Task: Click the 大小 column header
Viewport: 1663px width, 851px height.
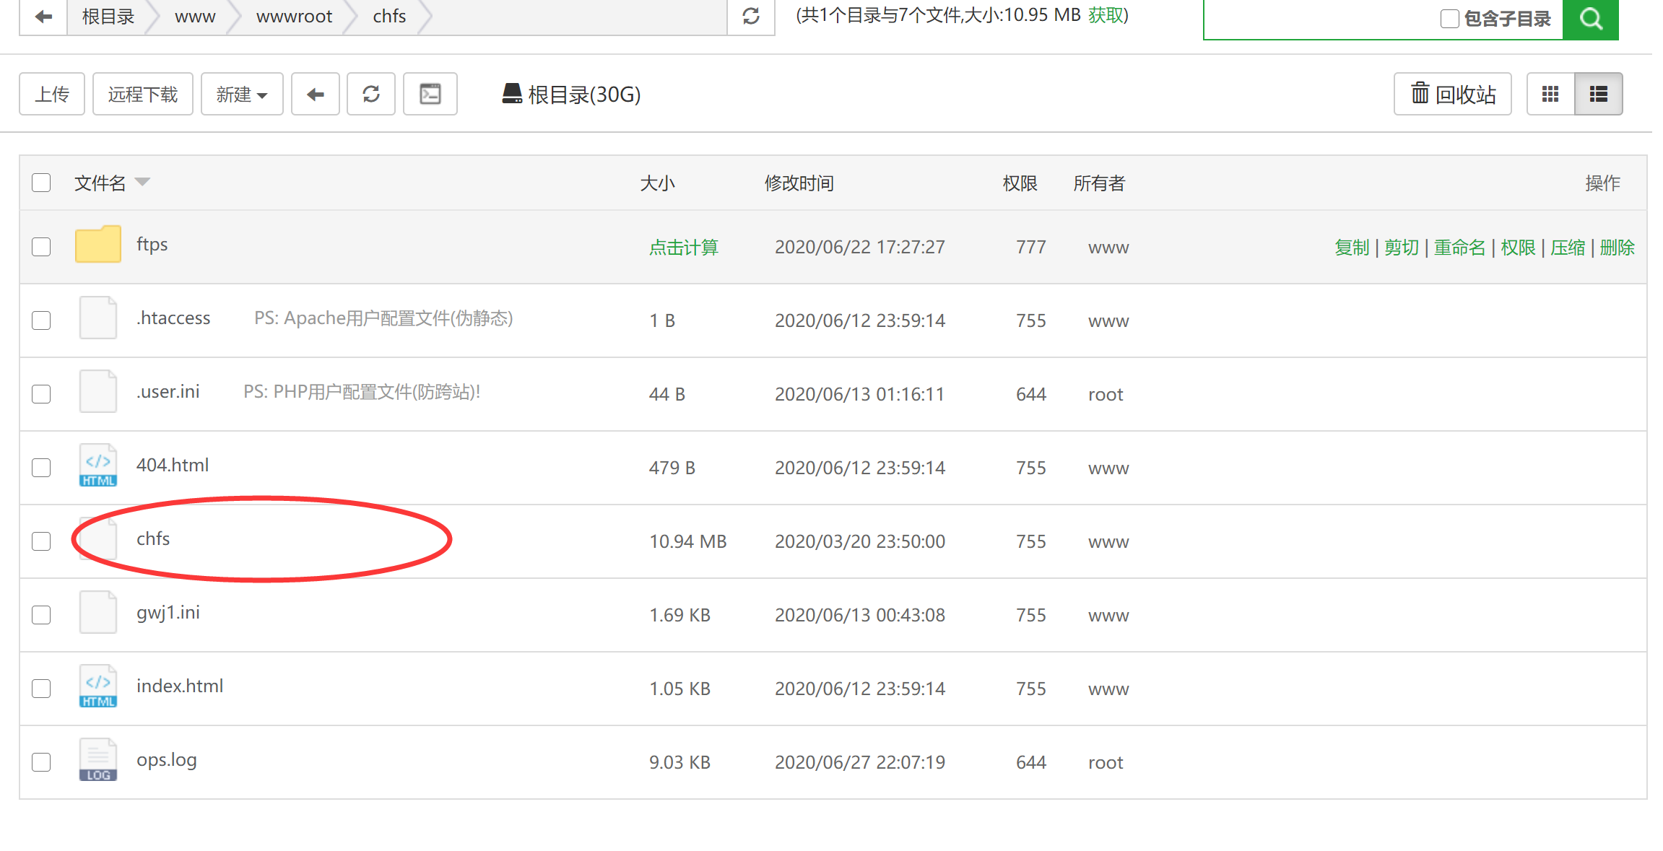Action: click(658, 183)
